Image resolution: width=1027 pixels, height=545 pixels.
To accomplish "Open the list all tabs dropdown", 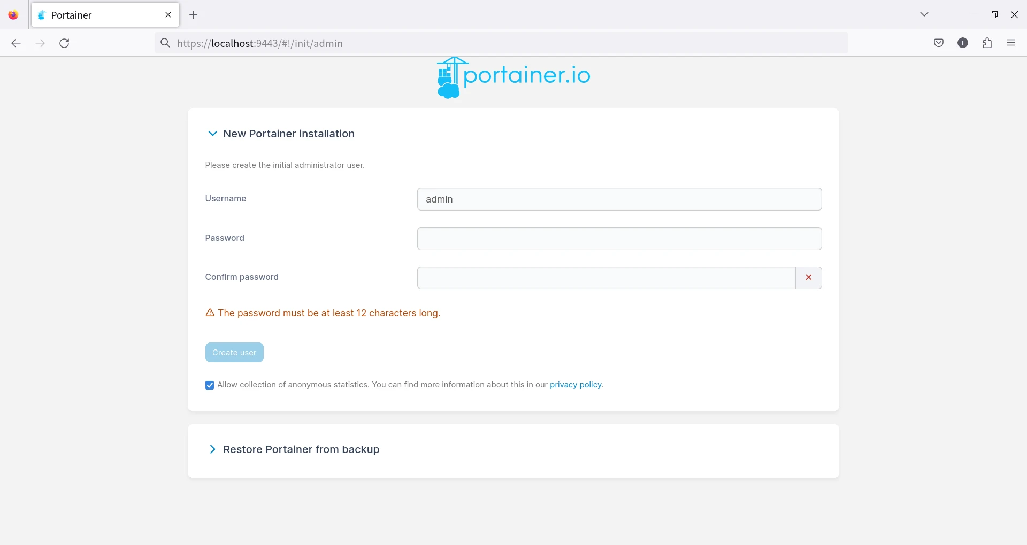I will (924, 14).
